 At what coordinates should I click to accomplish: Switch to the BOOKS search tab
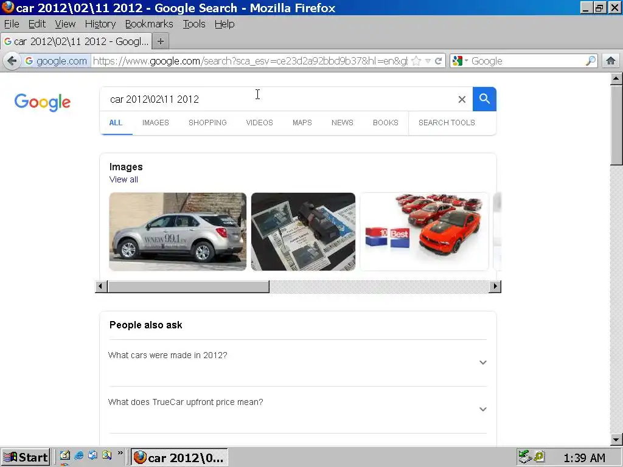point(385,123)
